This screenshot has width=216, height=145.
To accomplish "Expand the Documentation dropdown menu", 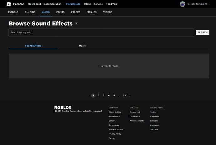I will tap(54, 4).
